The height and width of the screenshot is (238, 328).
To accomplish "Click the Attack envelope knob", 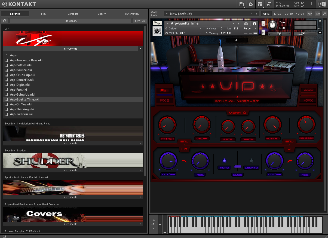I will (x=167, y=124).
